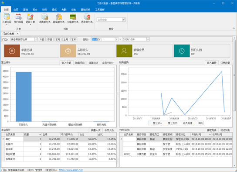Click the clock icon on 预约人数 card
The width and height of the screenshot is (237, 172).
(182, 51)
